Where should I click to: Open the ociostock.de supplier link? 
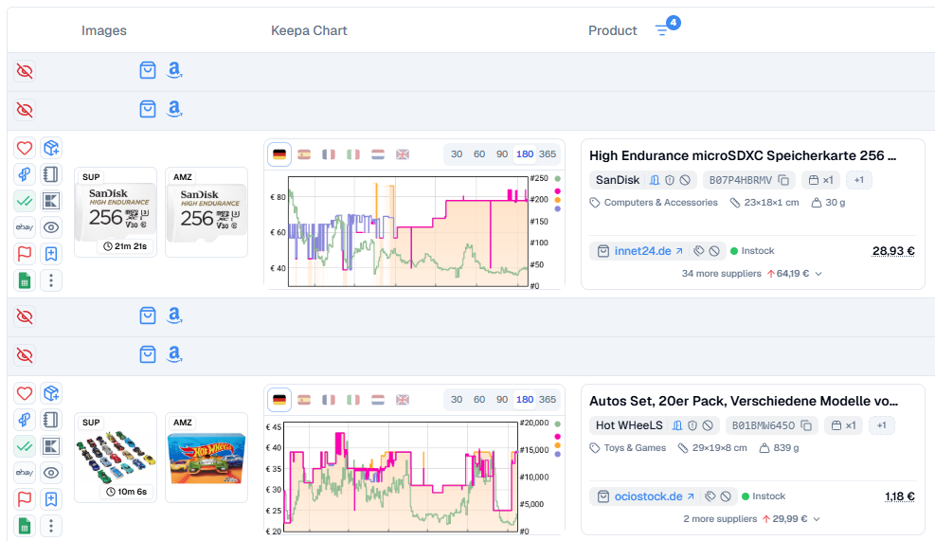(x=655, y=496)
